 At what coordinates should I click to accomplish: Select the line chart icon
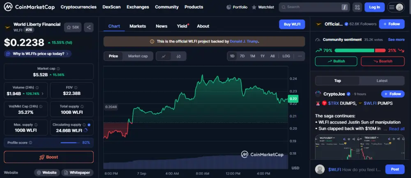164,56
